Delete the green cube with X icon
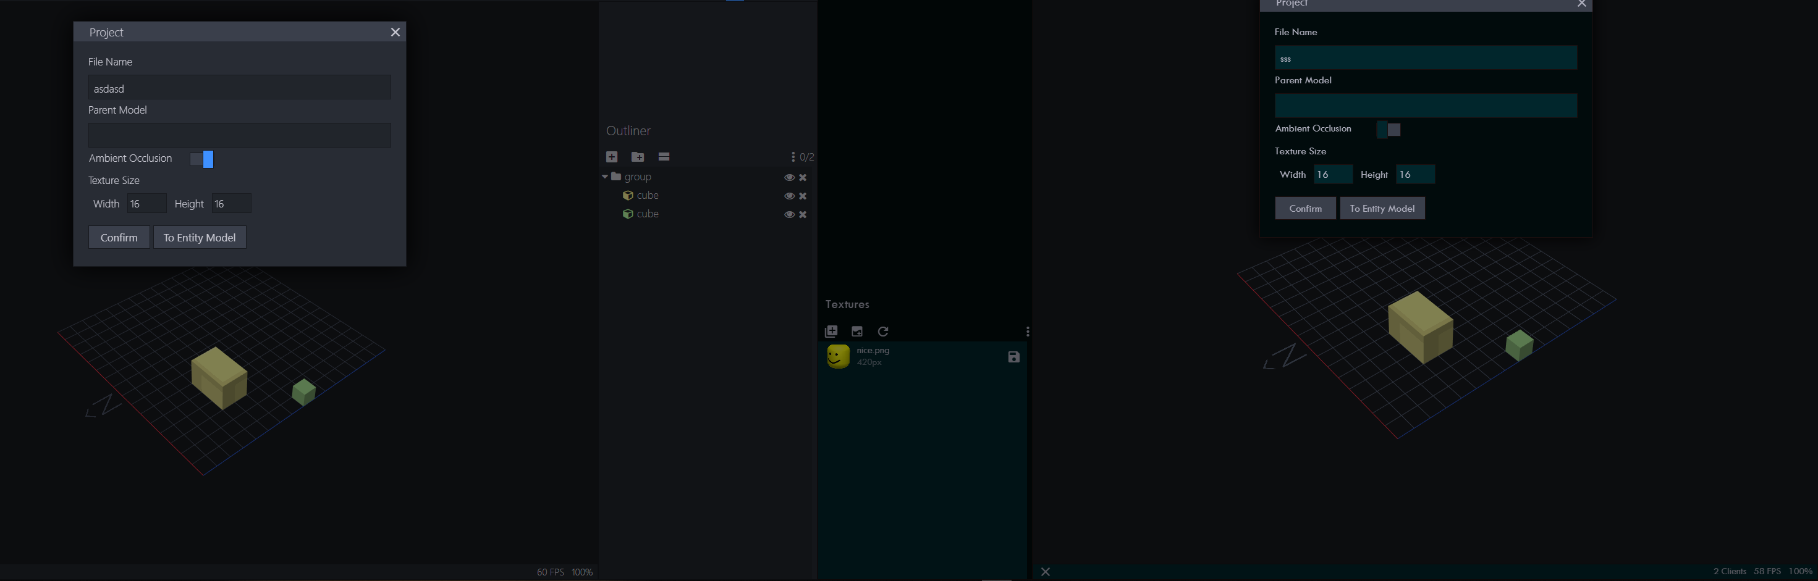This screenshot has height=581, width=1818. (x=803, y=214)
